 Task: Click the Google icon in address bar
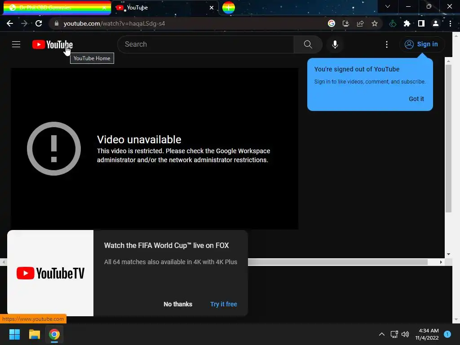coord(331,23)
